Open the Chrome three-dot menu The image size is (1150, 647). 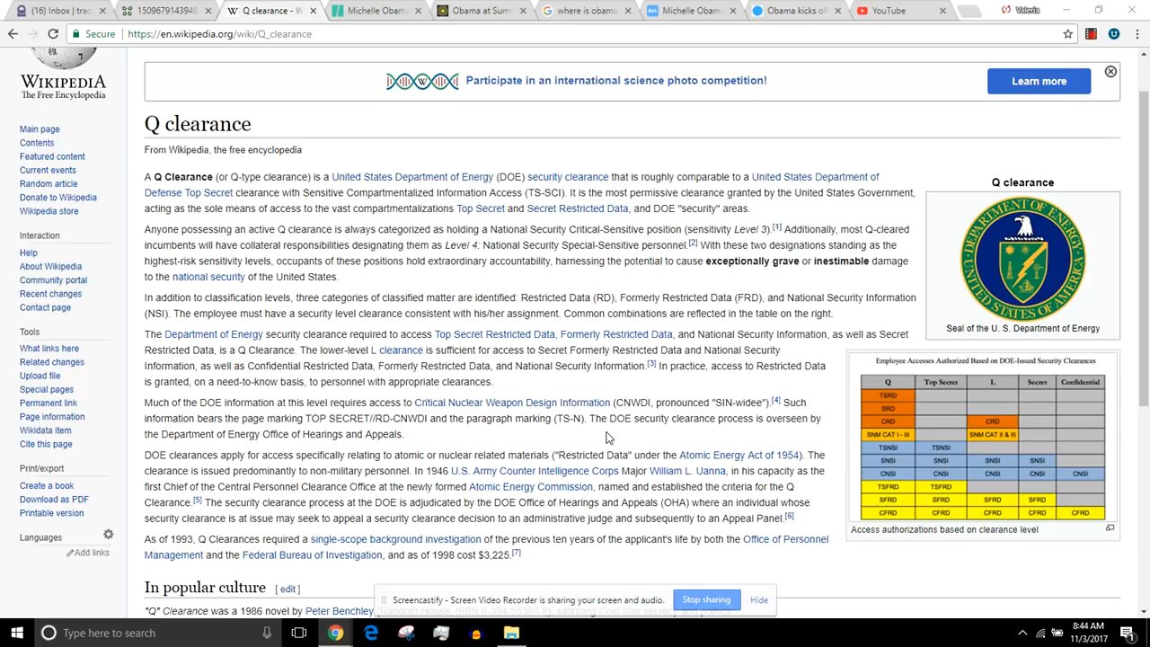[x=1137, y=33]
